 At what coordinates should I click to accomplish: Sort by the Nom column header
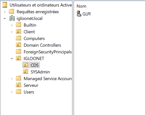pyautogui.click(x=81, y=6)
